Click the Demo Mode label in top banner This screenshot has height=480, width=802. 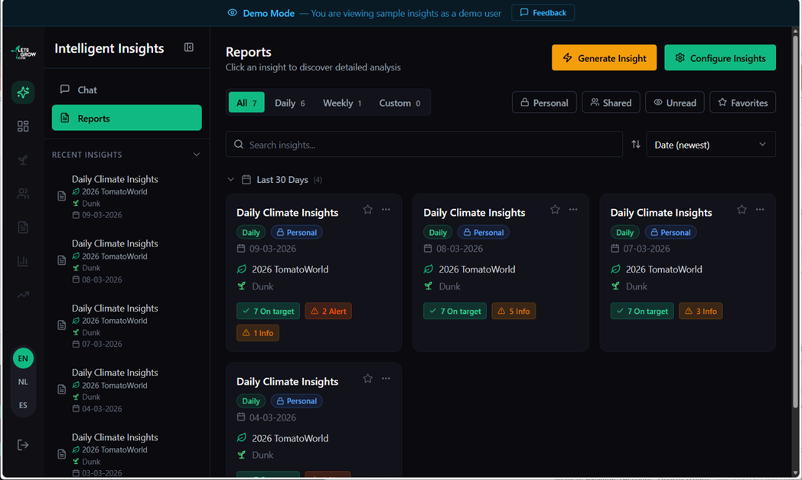(269, 13)
